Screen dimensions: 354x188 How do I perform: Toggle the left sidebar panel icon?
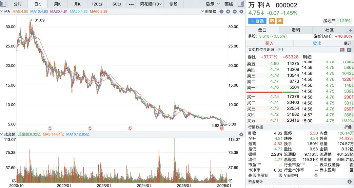(x=3, y=4)
